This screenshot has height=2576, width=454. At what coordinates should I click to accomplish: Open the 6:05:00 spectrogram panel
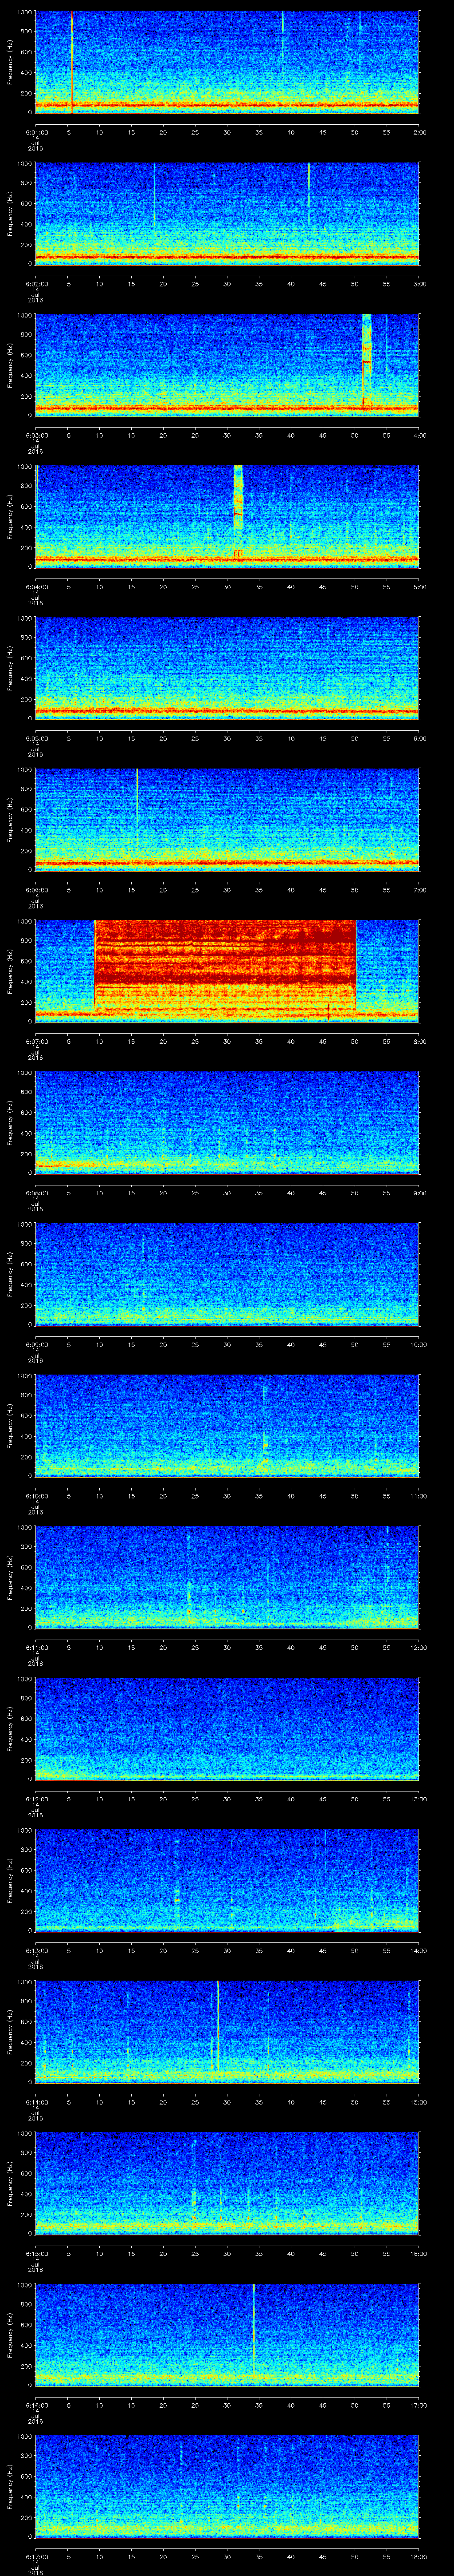coord(227,668)
